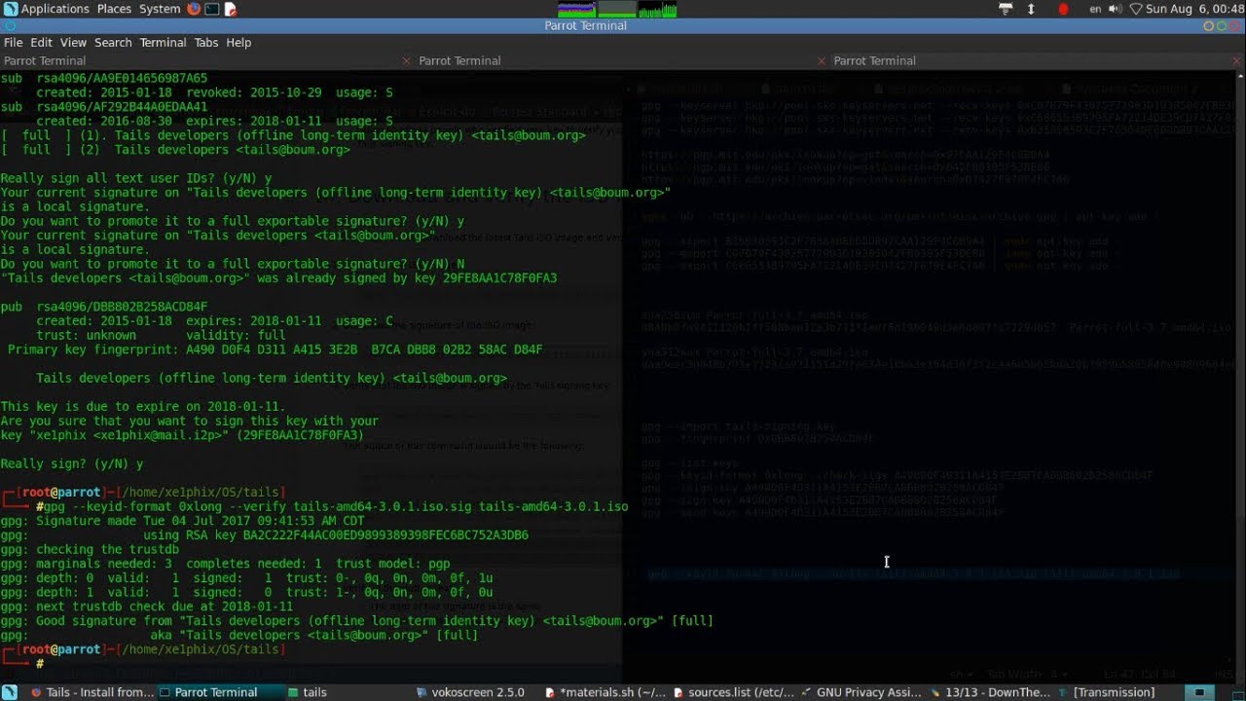
Task: Open the 'en' keyboard layout indicator
Action: coord(1095,9)
